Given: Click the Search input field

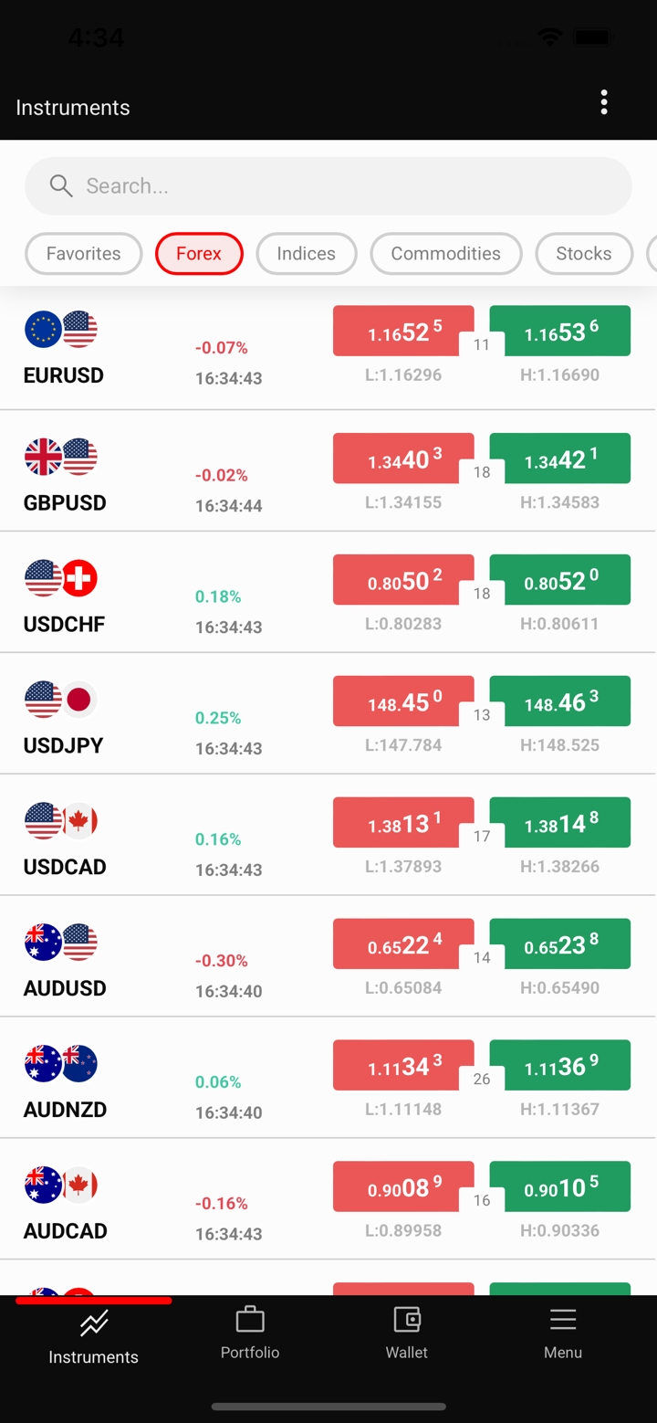Looking at the screenshot, I should (x=347, y=186).
